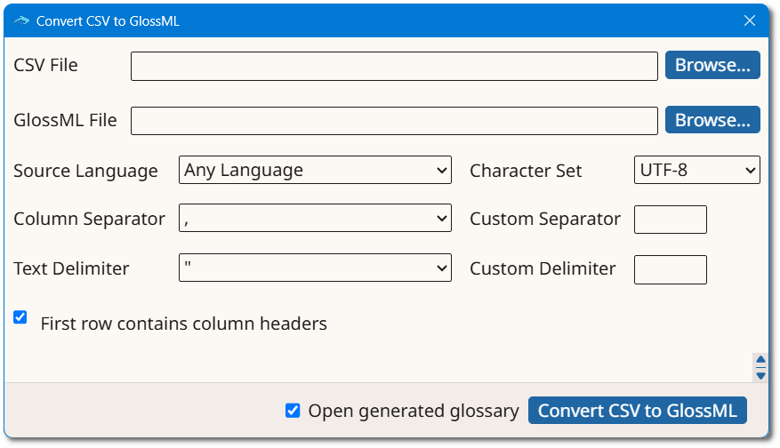Viewport: 780px width, 448px height.
Task: Click the CSV File path input field
Action: [394, 66]
